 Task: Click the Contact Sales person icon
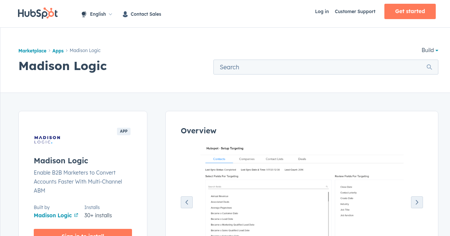pos(125,14)
